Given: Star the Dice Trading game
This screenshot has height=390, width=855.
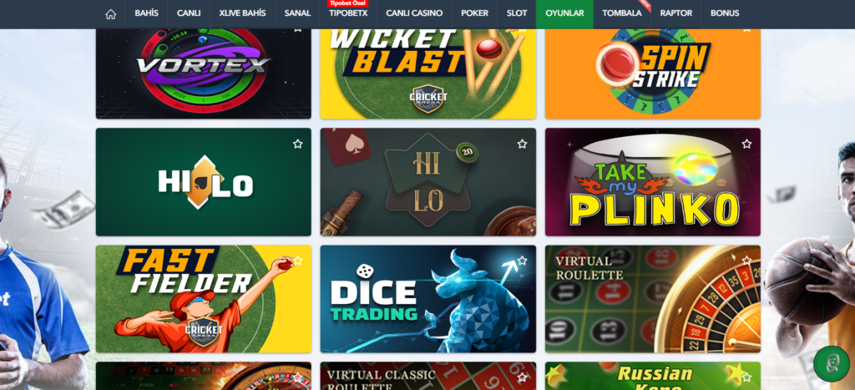Looking at the screenshot, I should 523,261.
